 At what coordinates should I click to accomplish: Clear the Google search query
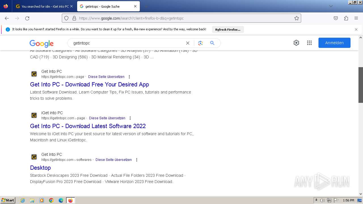(x=187, y=43)
